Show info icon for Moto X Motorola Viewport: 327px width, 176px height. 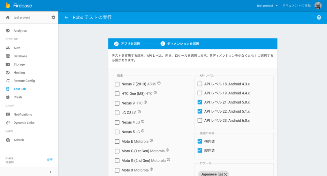pyautogui.click(x=151, y=169)
